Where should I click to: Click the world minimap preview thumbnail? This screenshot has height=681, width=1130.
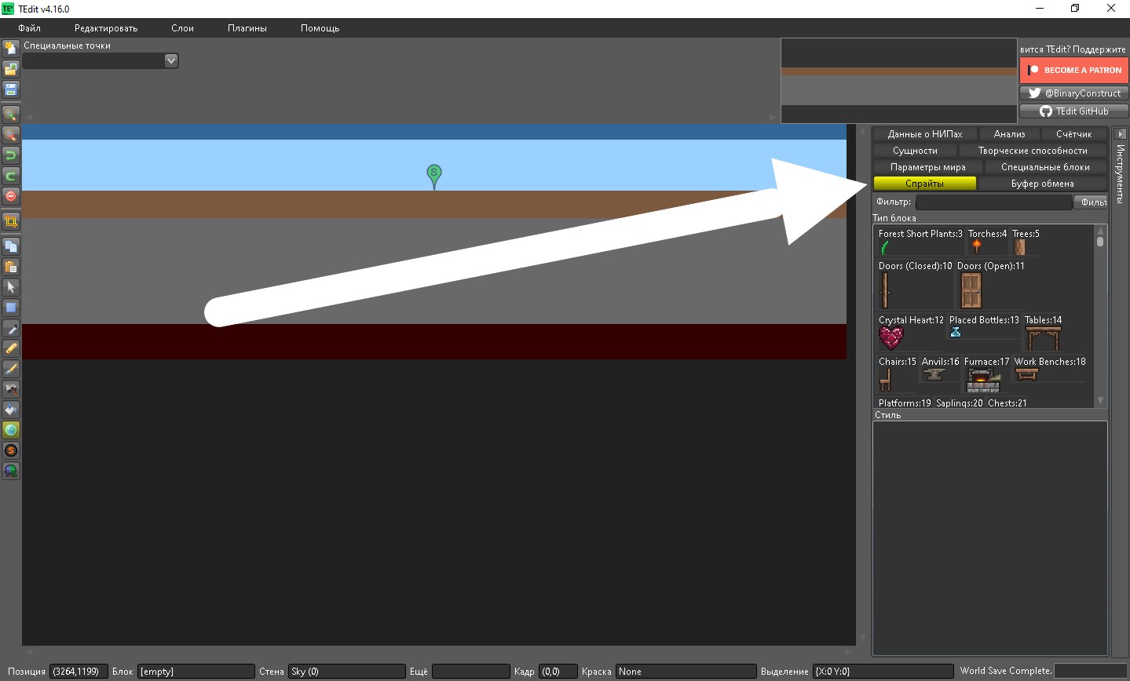pyautogui.click(x=898, y=81)
